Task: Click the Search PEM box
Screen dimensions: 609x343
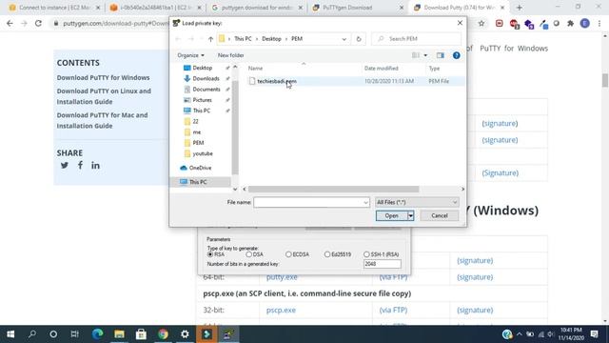Action: click(417, 39)
